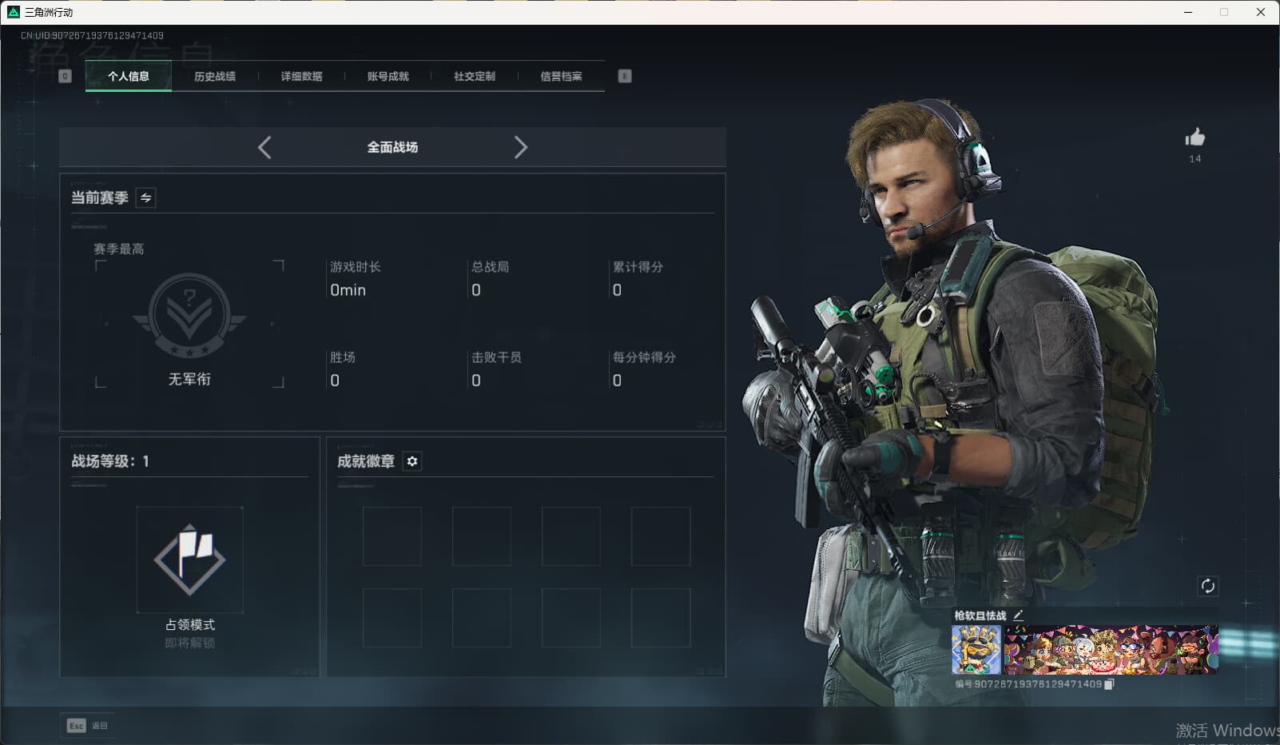Go to next game mode arrow

point(520,147)
